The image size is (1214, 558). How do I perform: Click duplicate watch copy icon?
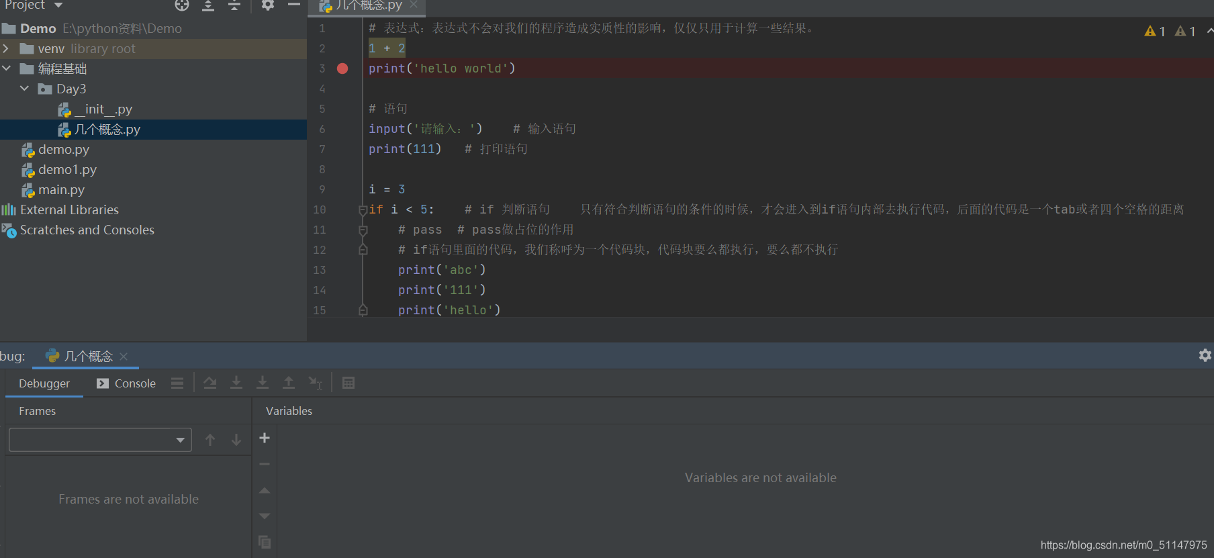265,542
